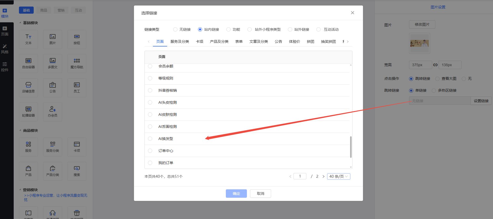Open the 40 条/页 page size dropdown

point(338,176)
